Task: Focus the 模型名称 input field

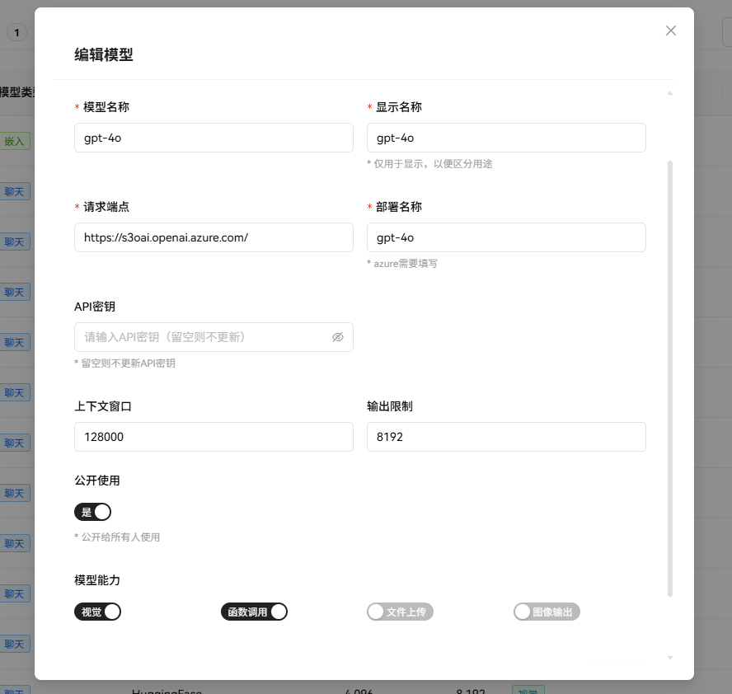Action: click(x=213, y=138)
